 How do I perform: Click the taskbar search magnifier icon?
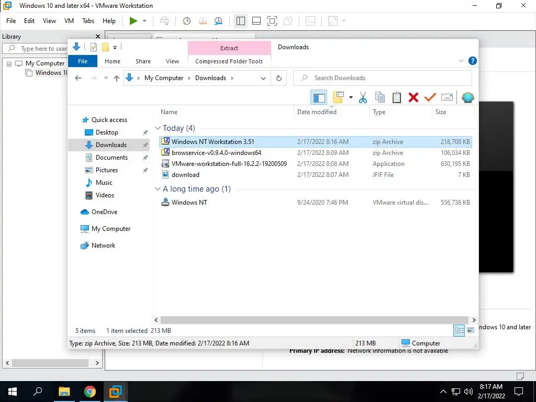click(38, 392)
